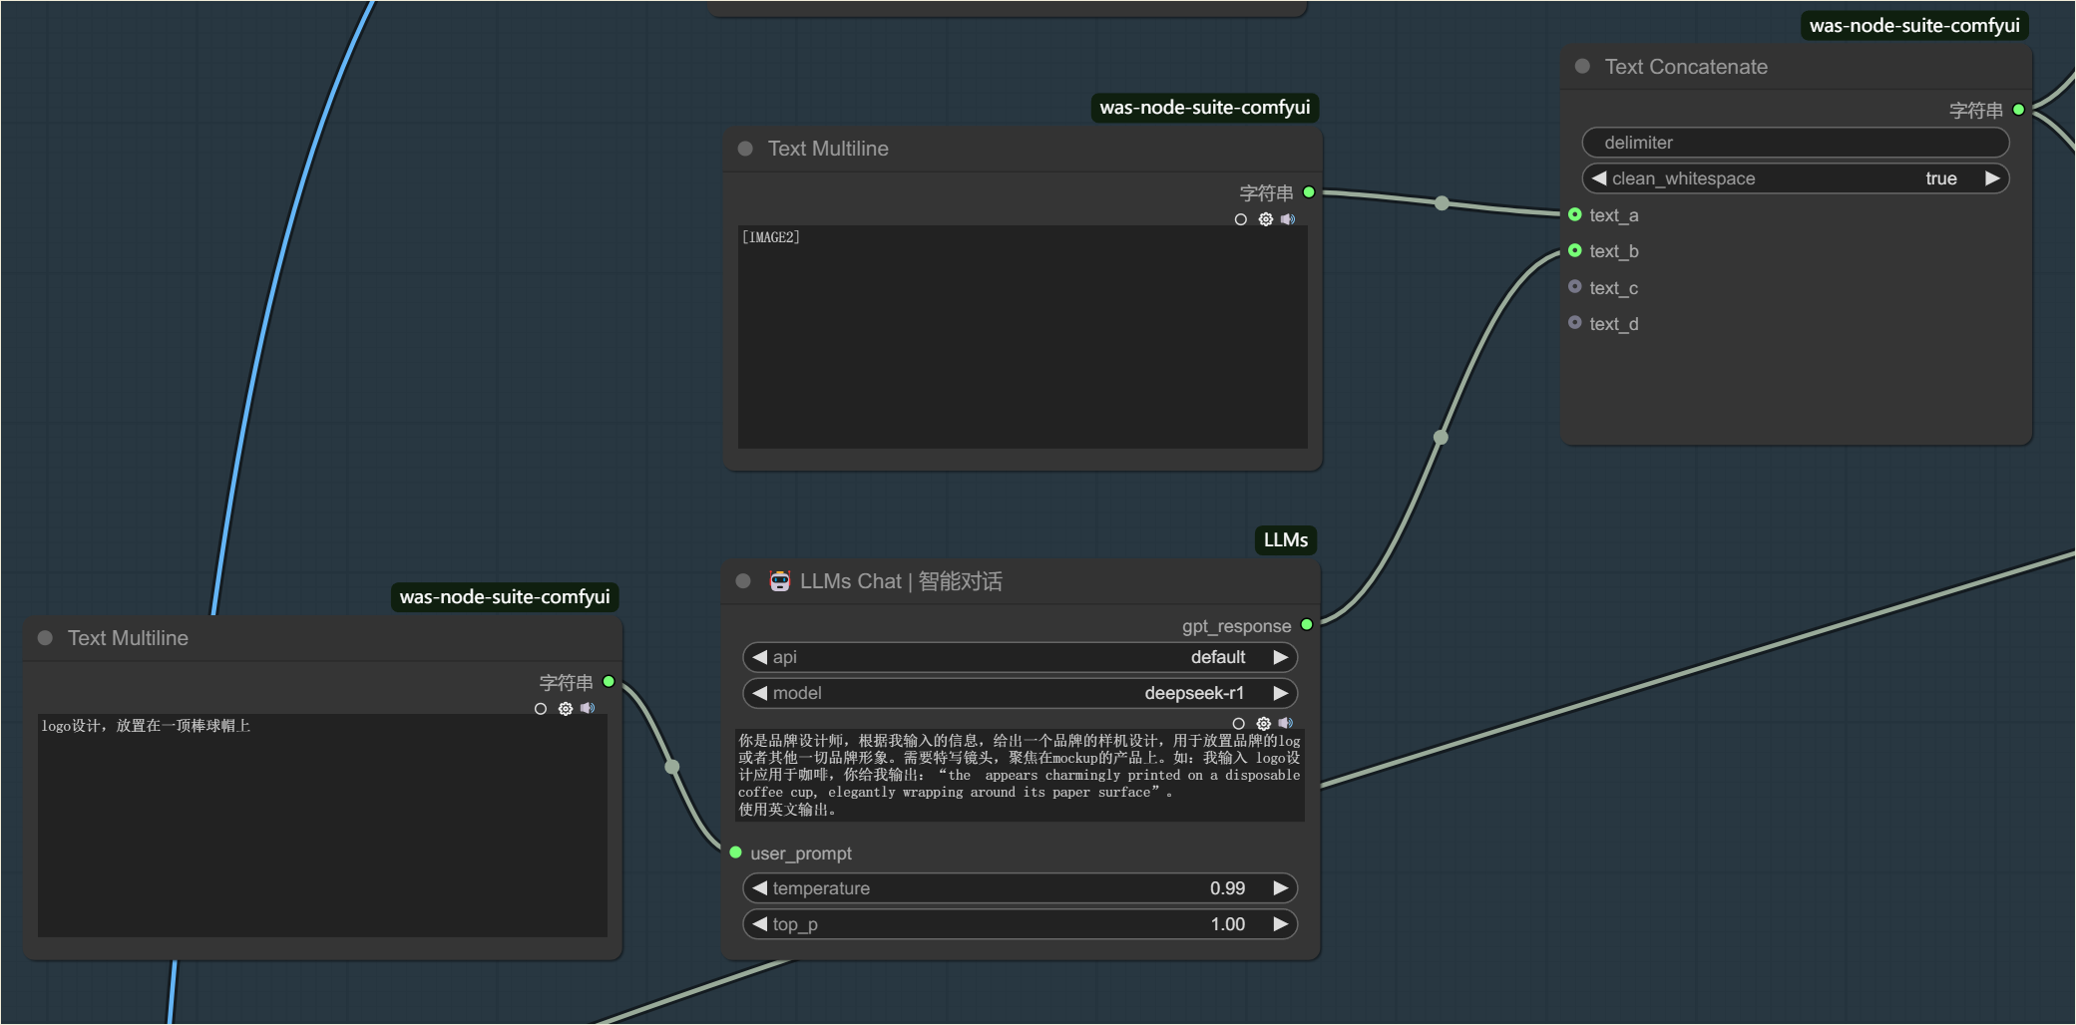
Task: Click the delimiter input field
Action: 1795,143
